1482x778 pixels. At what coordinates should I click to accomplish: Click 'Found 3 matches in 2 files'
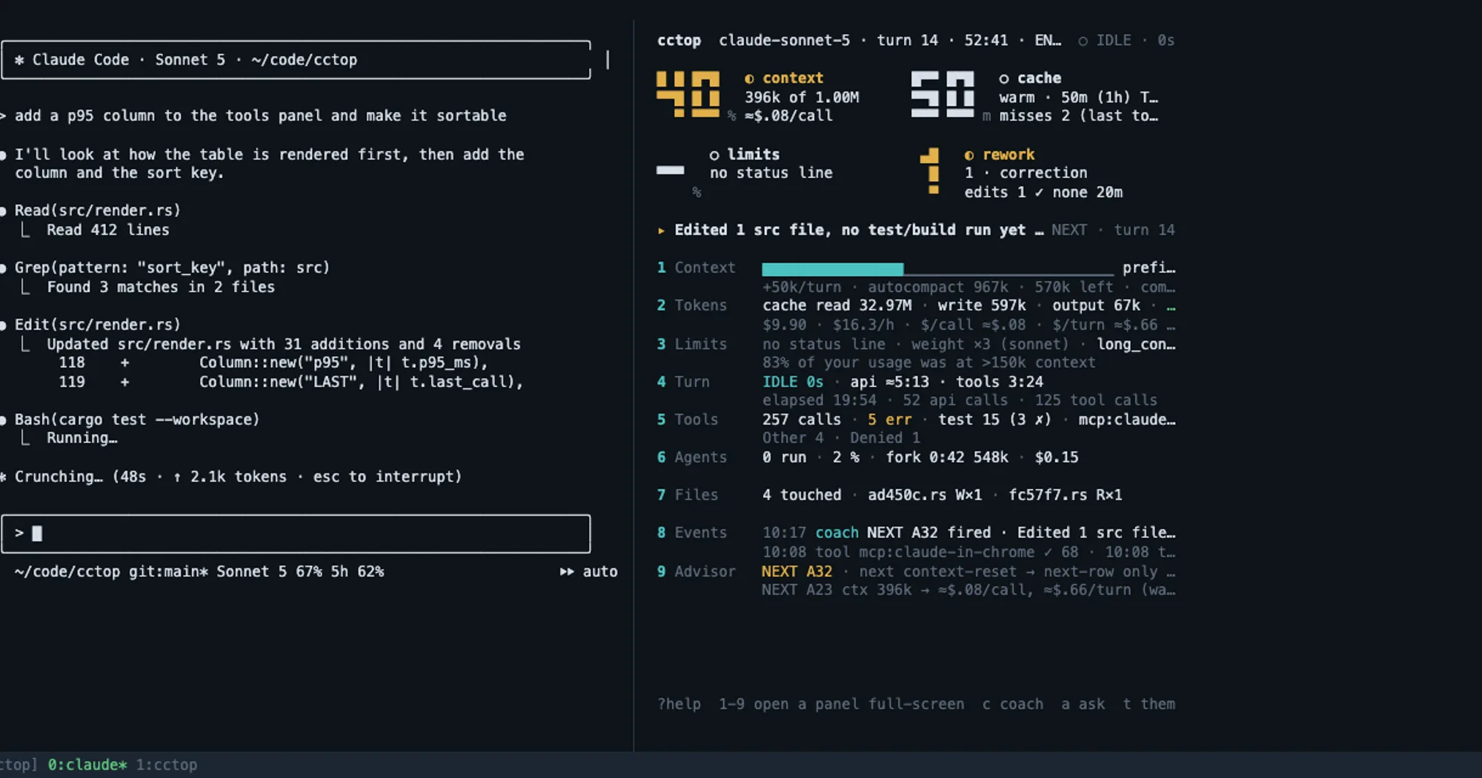pyautogui.click(x=161, y=287)
